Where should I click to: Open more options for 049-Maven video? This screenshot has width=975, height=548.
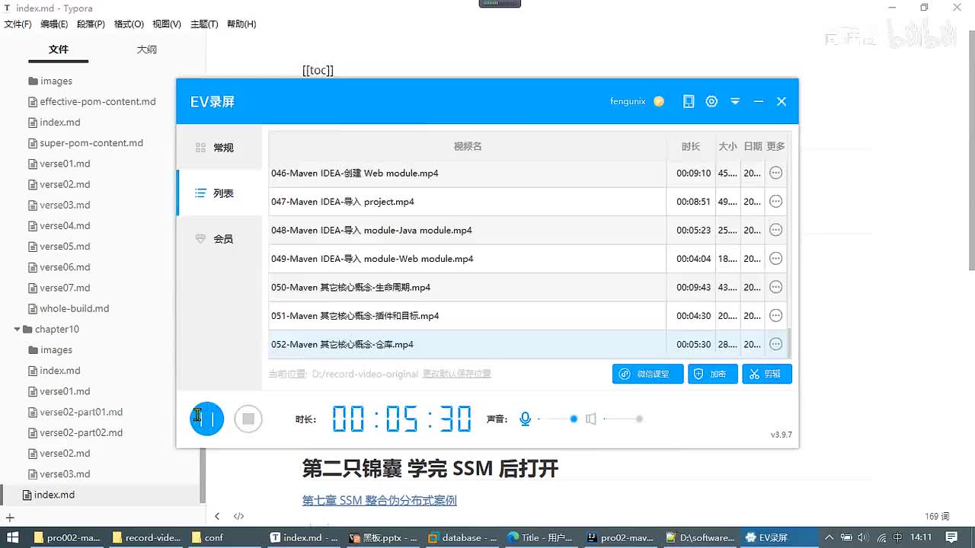[x=775, y=259]
